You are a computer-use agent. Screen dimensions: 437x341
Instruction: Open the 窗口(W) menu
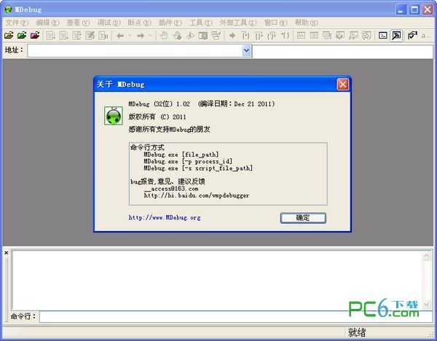pos(275,23)
